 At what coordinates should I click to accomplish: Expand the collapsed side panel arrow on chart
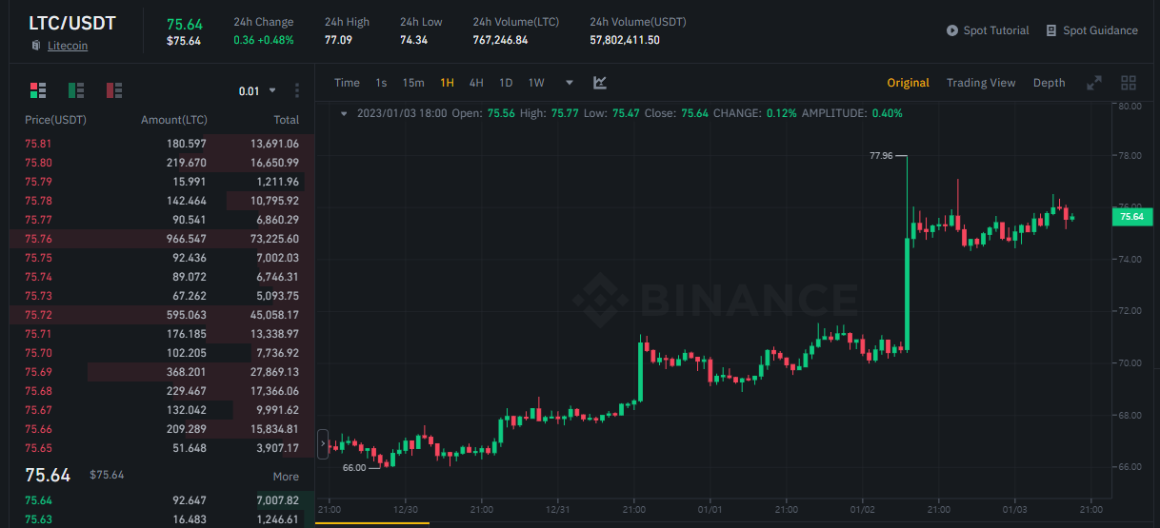tap(323, 443)
